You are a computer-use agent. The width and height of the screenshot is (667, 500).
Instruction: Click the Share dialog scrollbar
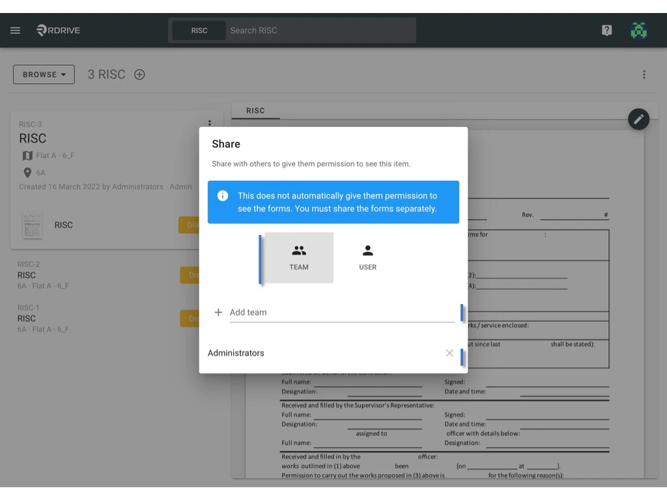[462, 312]
